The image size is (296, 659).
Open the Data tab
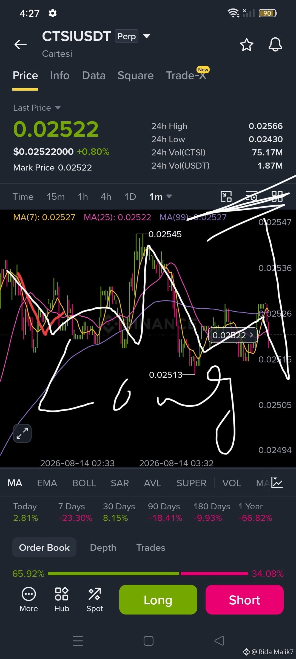(x=94, y=76)
